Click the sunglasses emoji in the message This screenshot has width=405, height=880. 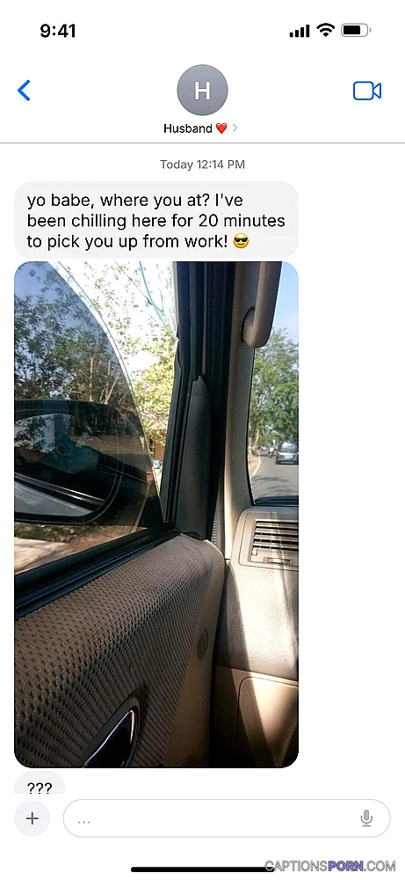pos(241,243)
